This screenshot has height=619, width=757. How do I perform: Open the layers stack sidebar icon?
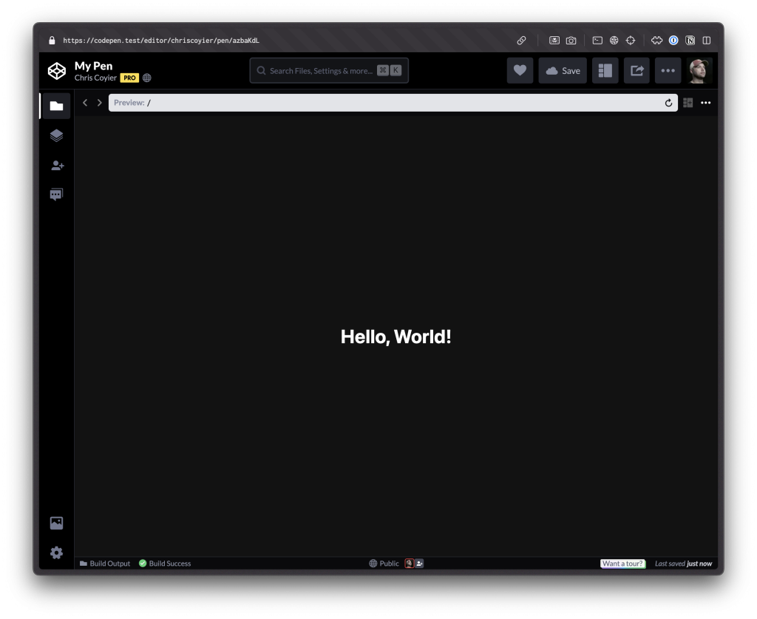(x=56, y=135)
